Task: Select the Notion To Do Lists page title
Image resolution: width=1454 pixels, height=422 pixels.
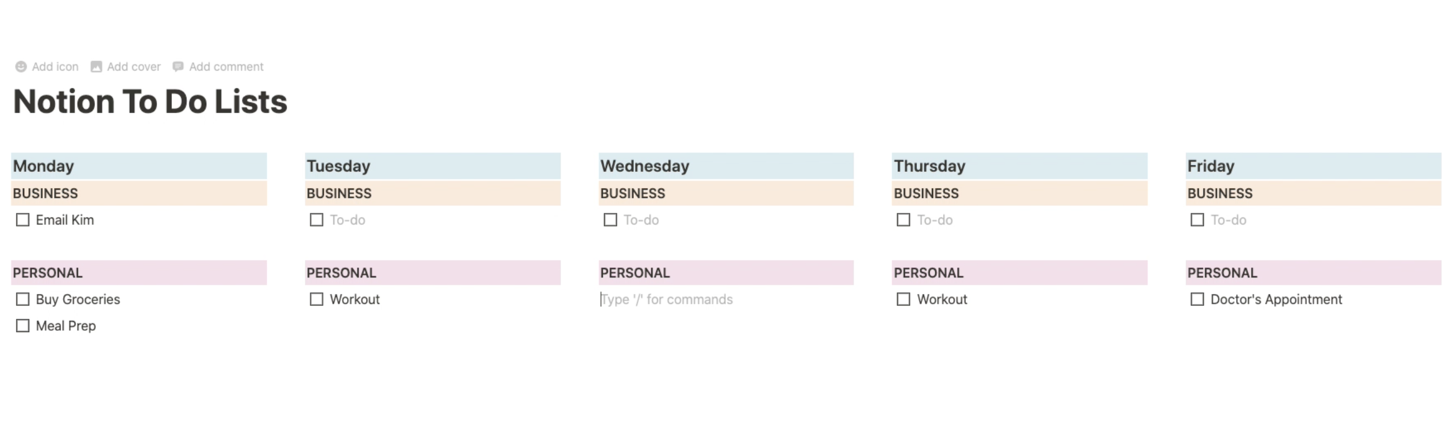Action: pos(150,101)
